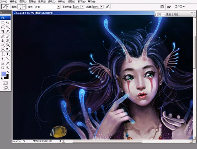The height and width of the screenshot is (149, 197).
Task: Select the Pen tool
Action: tap(3, 54)
